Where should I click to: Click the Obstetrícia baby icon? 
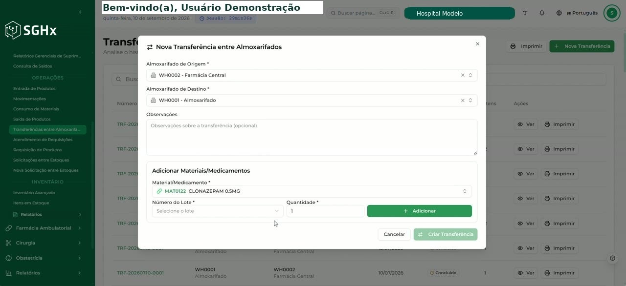pyautogui.click(x=8, y=258)
